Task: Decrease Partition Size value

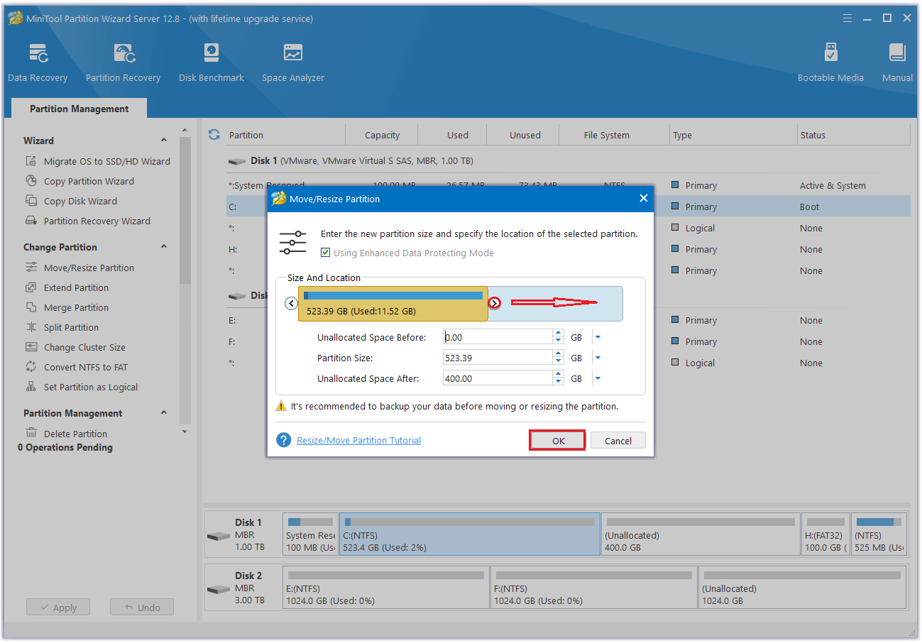Action: 559,361
